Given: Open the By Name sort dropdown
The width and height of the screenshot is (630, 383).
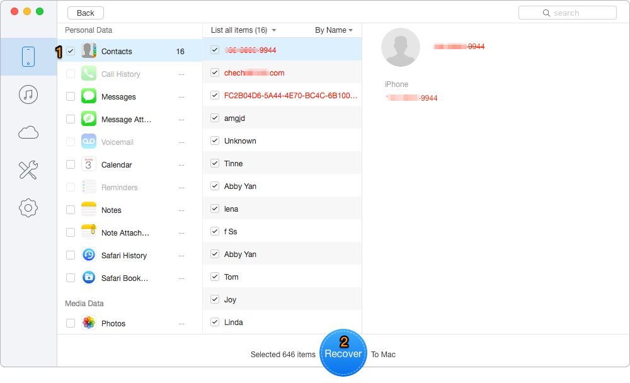Looking at the screenshot, I should (x=334, y=30).
